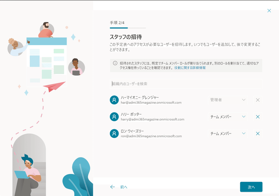Remove ロン ウィーズリー from staff list
The image size is (279, 196).
click(258, 133)
